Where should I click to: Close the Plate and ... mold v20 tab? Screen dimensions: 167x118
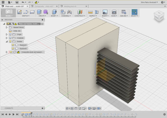coord(27,6)
